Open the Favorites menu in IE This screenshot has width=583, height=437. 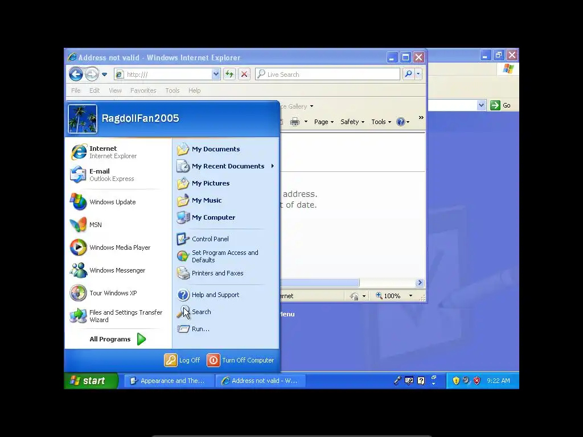pyautogui.click(x=143, y=90)
